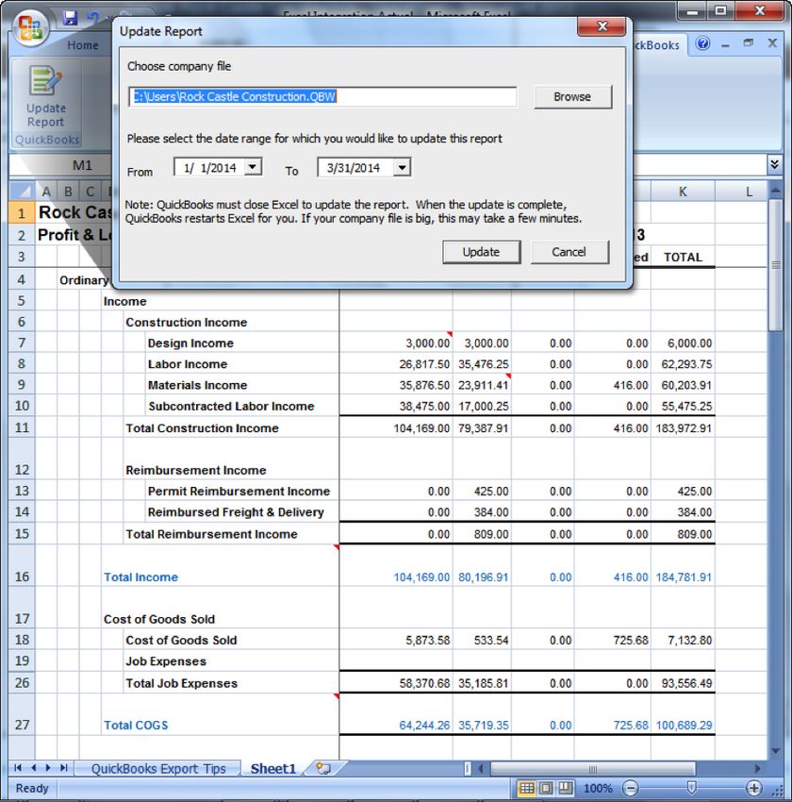Open the To date dropdown
The height and width of the screenshot is (802, 792).
pos(403,167)
